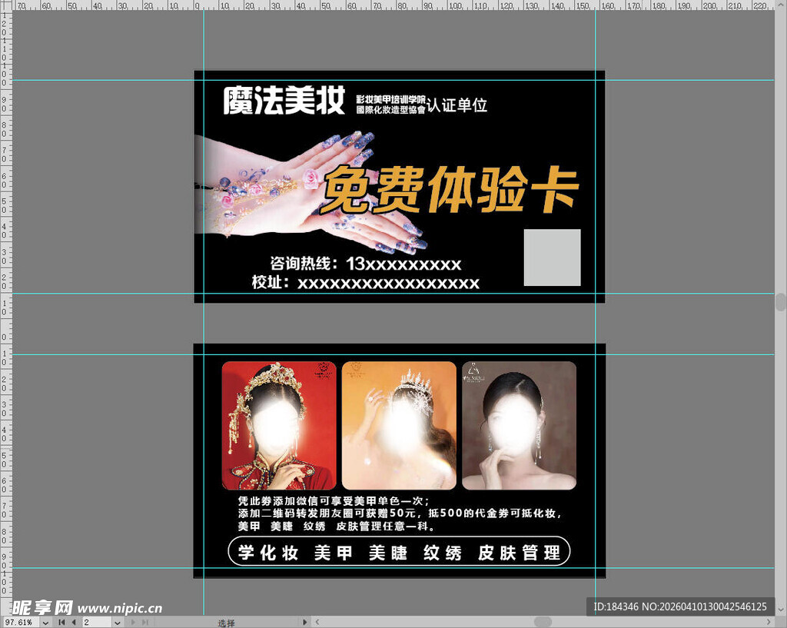Click the left scroll arrow near the status bar
The height and width of the screenshot is (628, 787).
click(x=316, y=621)
